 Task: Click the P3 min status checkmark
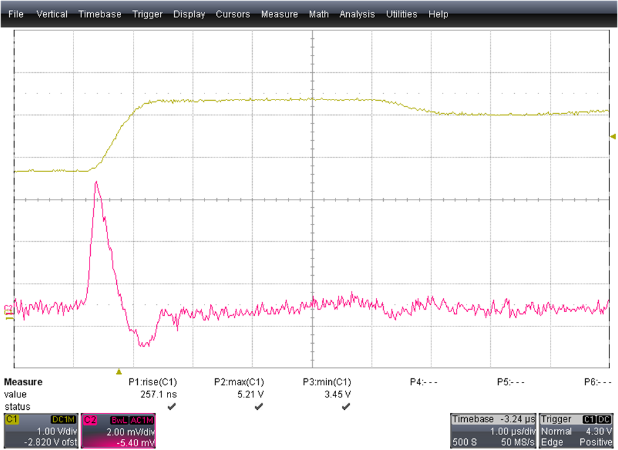(345, 406)
